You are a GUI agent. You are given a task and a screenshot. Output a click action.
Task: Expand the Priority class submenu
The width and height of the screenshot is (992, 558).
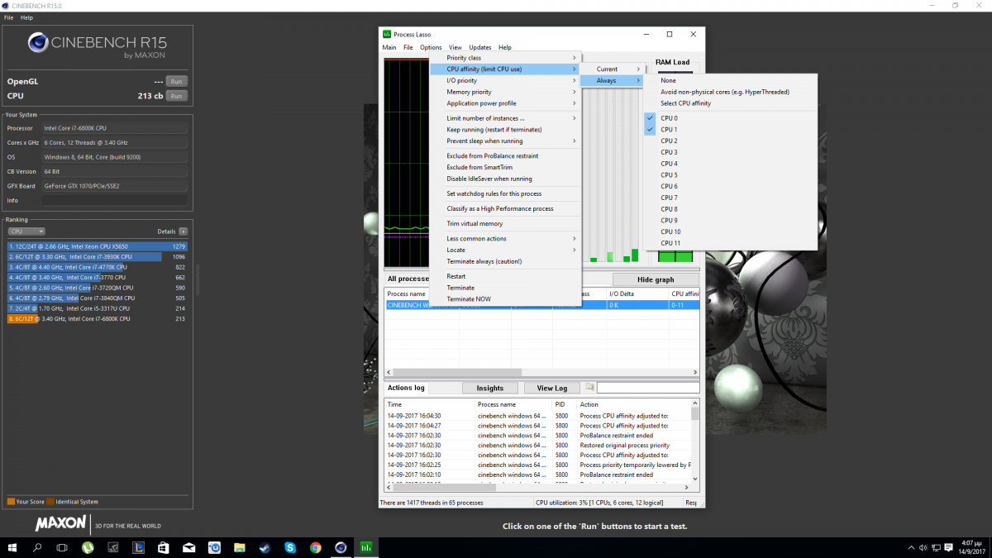coord(505,58)
